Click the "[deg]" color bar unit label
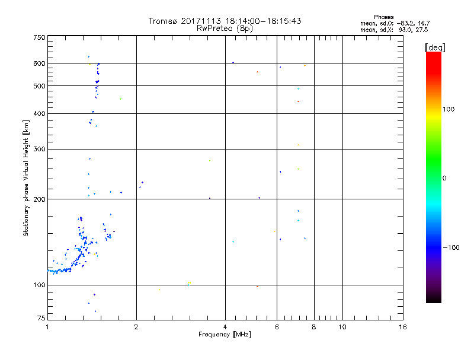The width and height of the screenshot is (474, 356). pyautogui.click(x=435, y=47)
